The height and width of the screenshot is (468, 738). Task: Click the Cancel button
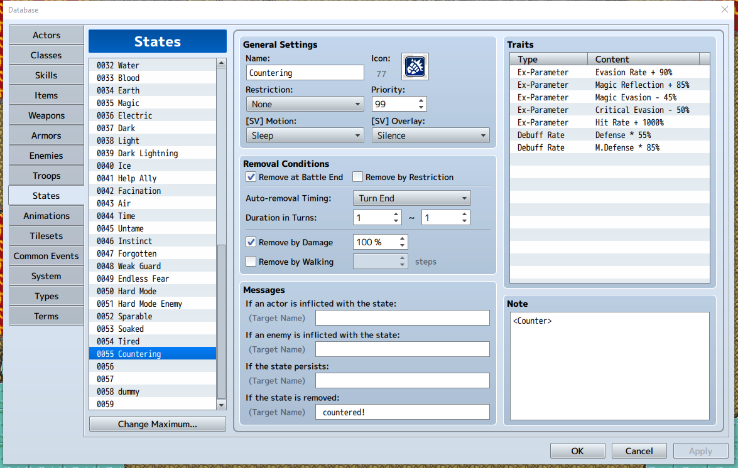639,451
